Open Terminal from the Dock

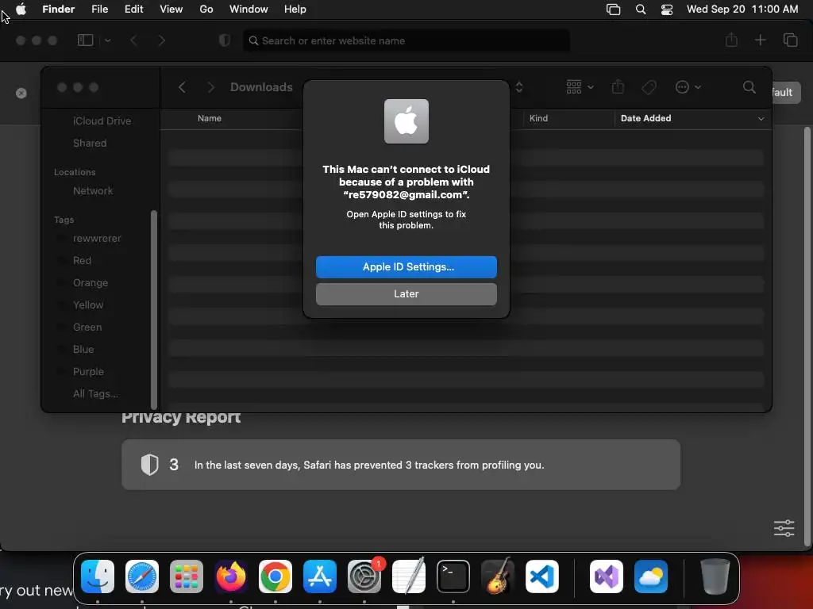coord(453,576)
